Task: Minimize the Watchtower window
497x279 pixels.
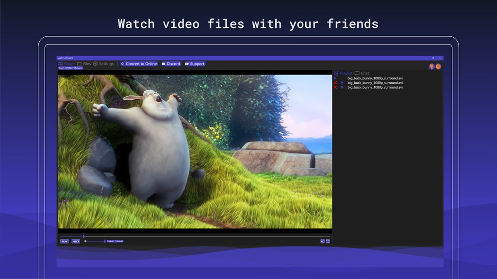Action: click(426, 58)
